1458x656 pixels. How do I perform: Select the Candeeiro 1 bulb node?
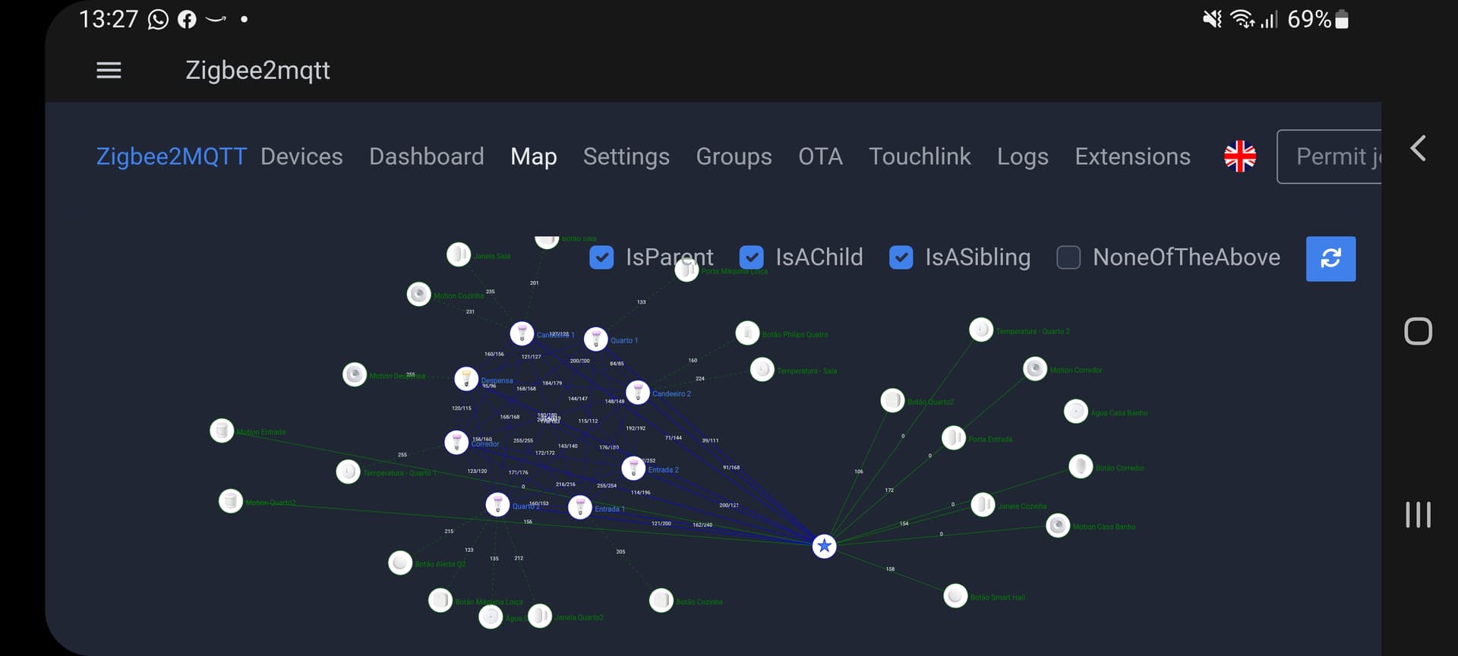[x=522, y=333]
